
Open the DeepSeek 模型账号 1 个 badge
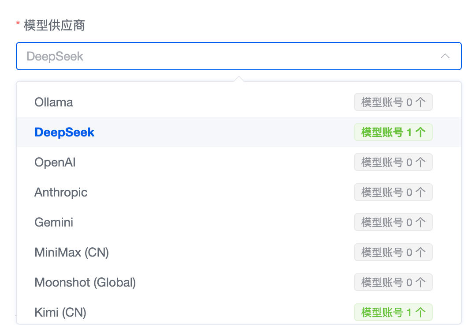click(x=393, y=132)
